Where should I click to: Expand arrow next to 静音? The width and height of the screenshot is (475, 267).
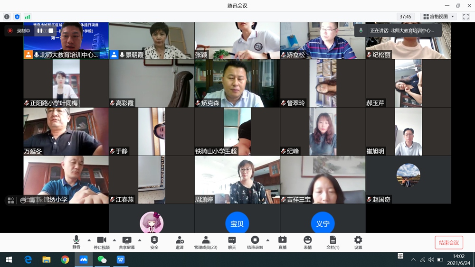click(89, 240)
